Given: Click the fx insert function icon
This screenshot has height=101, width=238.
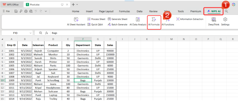Looking at the screenshot, I should coord(47,33).
